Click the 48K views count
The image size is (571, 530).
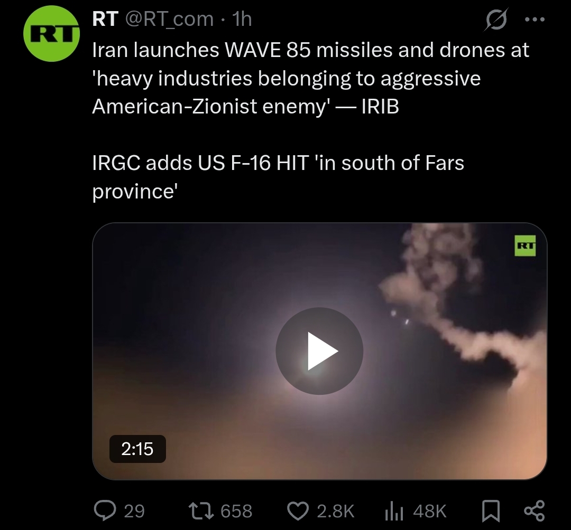coord(430,511)
